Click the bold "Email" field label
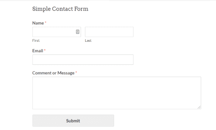The height and width of the screenshot is (130, 216). pos(38,51)
